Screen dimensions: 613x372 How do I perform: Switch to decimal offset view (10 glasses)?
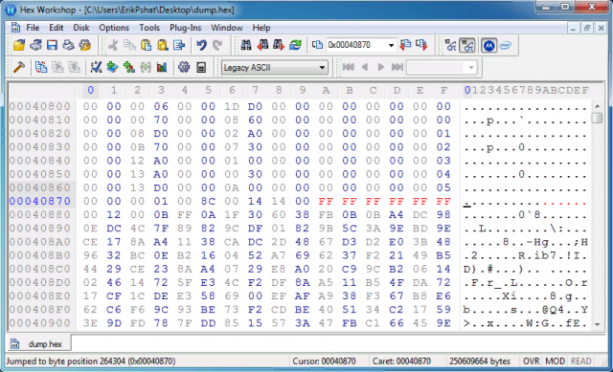[450, 45]
